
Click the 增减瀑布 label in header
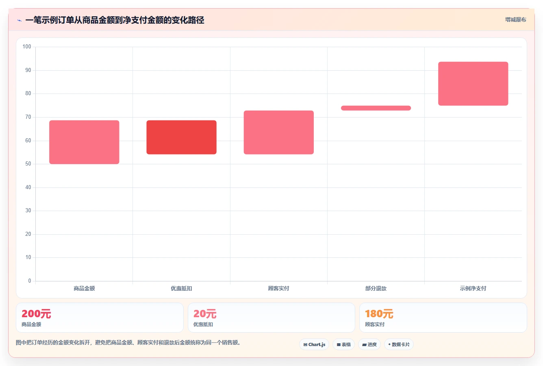[515, 20]
